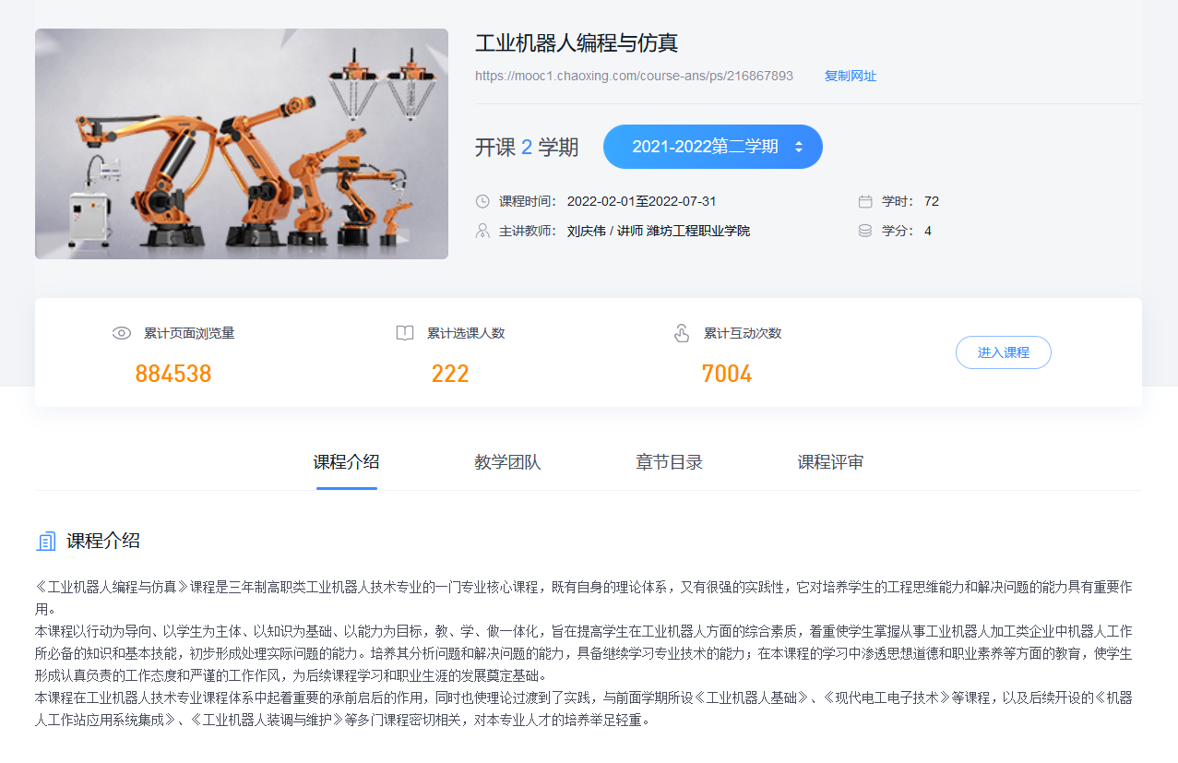Click the eye icon for 累计页面浏览量
This screenshot has width=1178, height=763.
(x=122, y=333)
